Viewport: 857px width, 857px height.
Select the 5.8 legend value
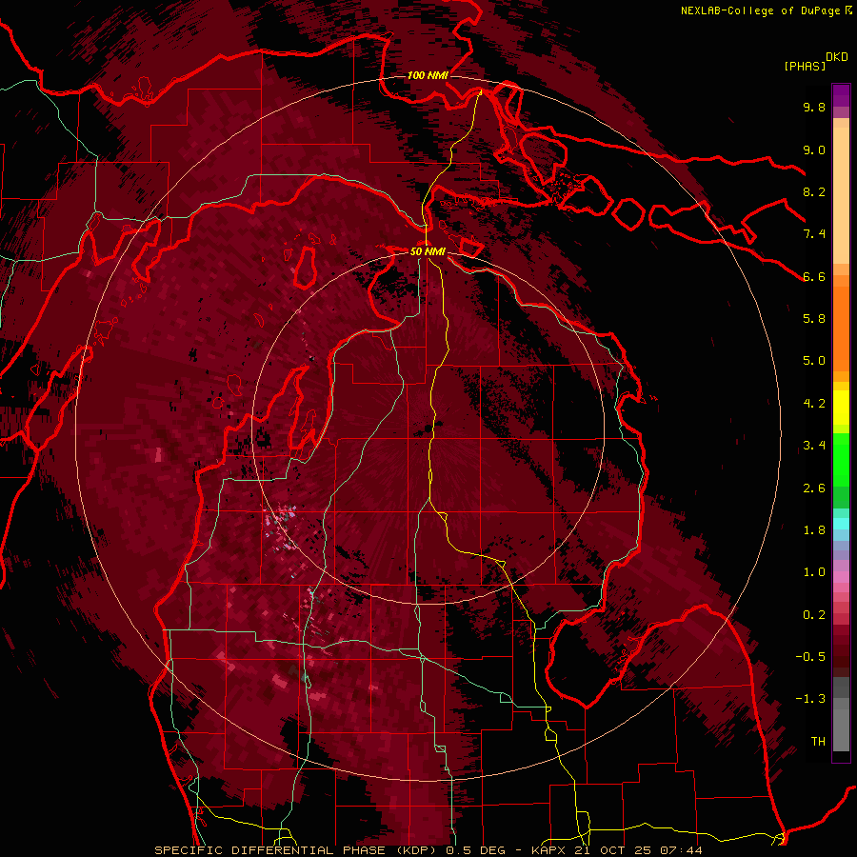814,319
